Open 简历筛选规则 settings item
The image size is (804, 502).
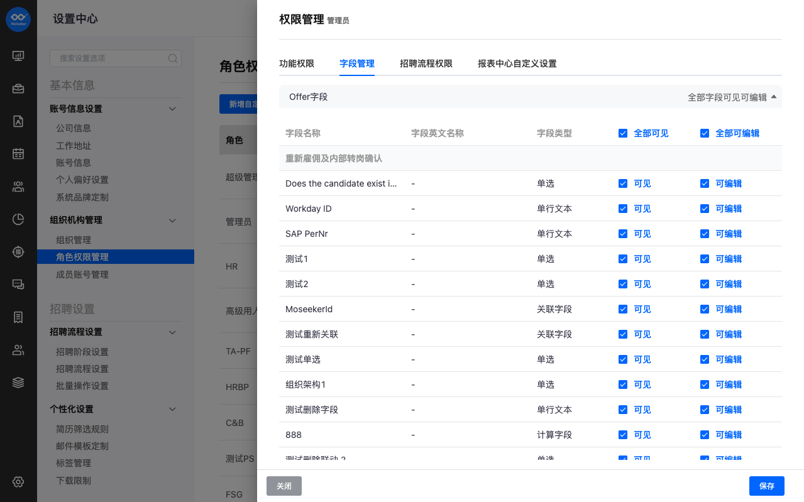pyautogui.click(x=82, y=429)
